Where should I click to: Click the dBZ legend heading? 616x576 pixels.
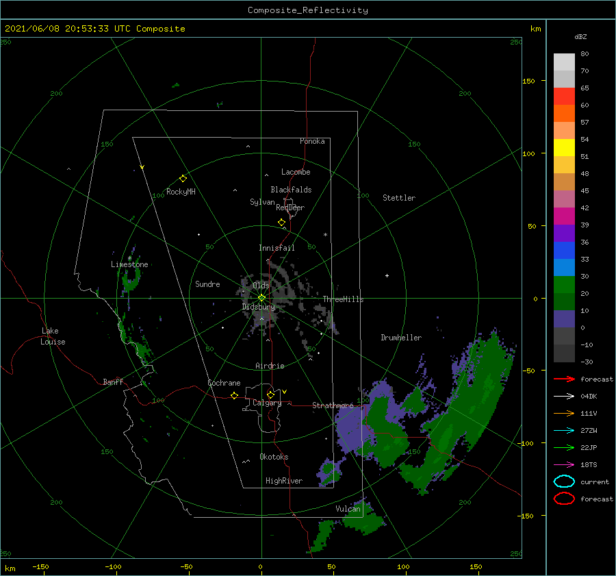pyautogui.click(x=580, y=36)
